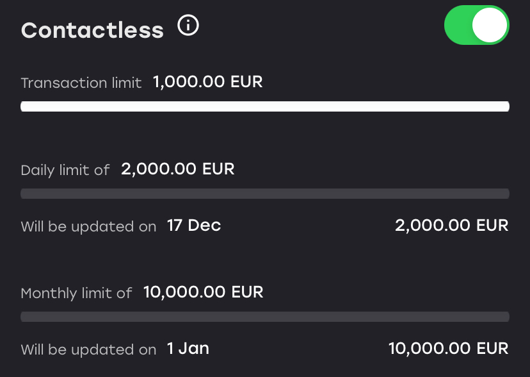
Task: Click the remaining 10,000.00 EUR monthly amount
Action: click(x=449, y=349)
